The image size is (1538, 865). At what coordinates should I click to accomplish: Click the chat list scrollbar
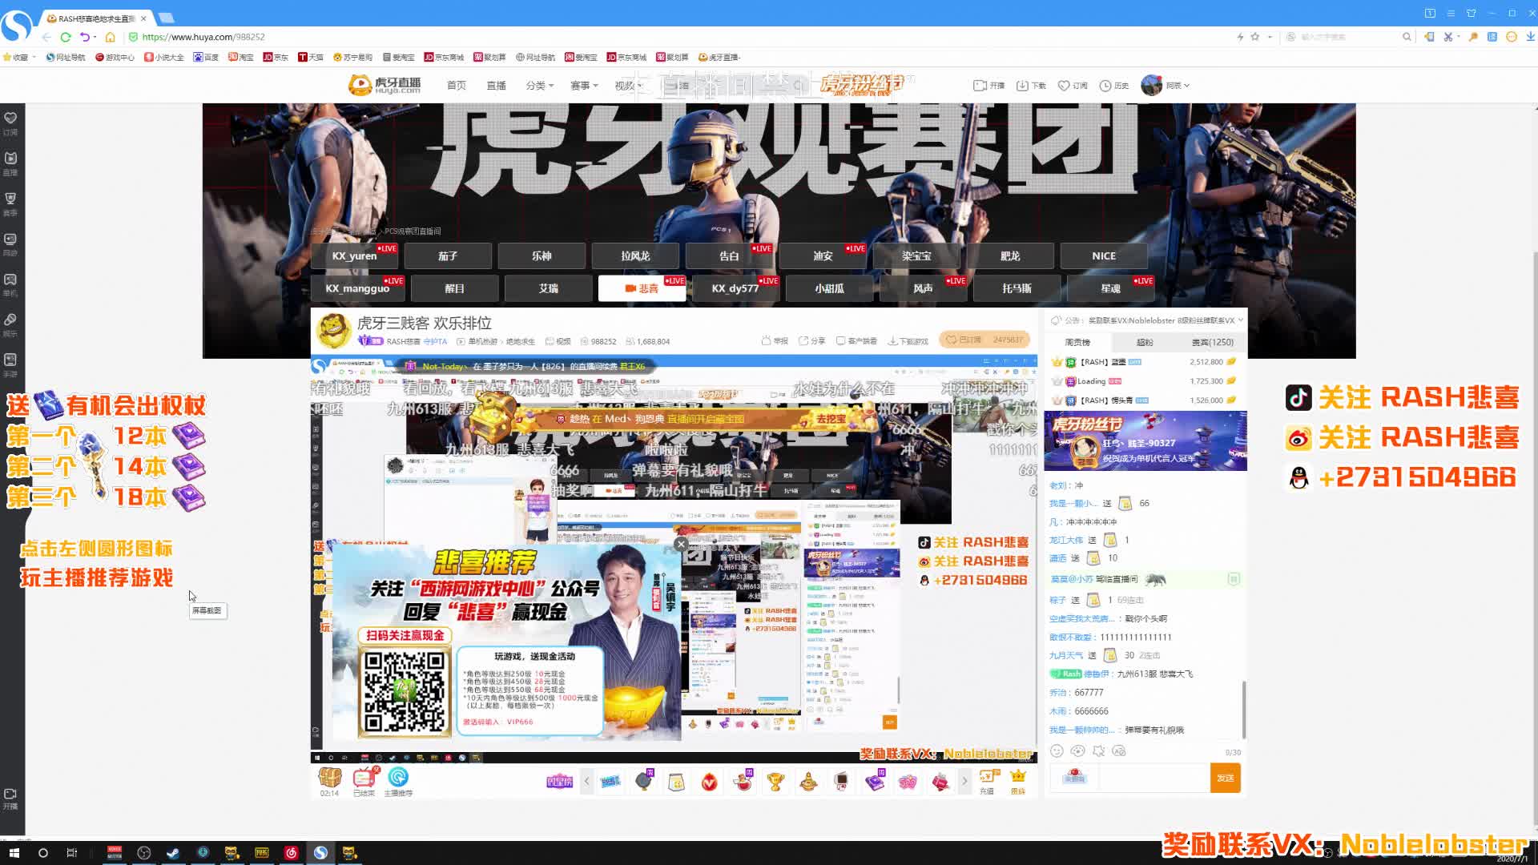1243,709
